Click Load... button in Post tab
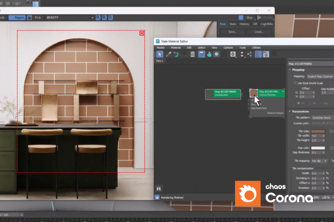 pos(259,32)
